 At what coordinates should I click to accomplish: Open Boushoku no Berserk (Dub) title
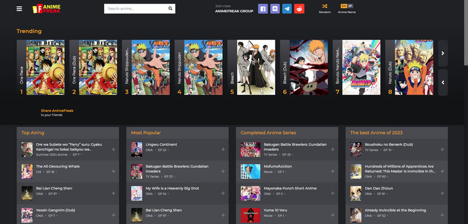click(388, 144)
